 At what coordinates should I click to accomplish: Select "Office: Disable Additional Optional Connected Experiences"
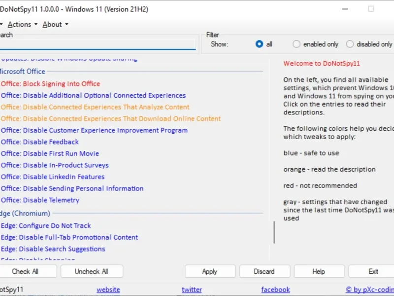[93, 95]
